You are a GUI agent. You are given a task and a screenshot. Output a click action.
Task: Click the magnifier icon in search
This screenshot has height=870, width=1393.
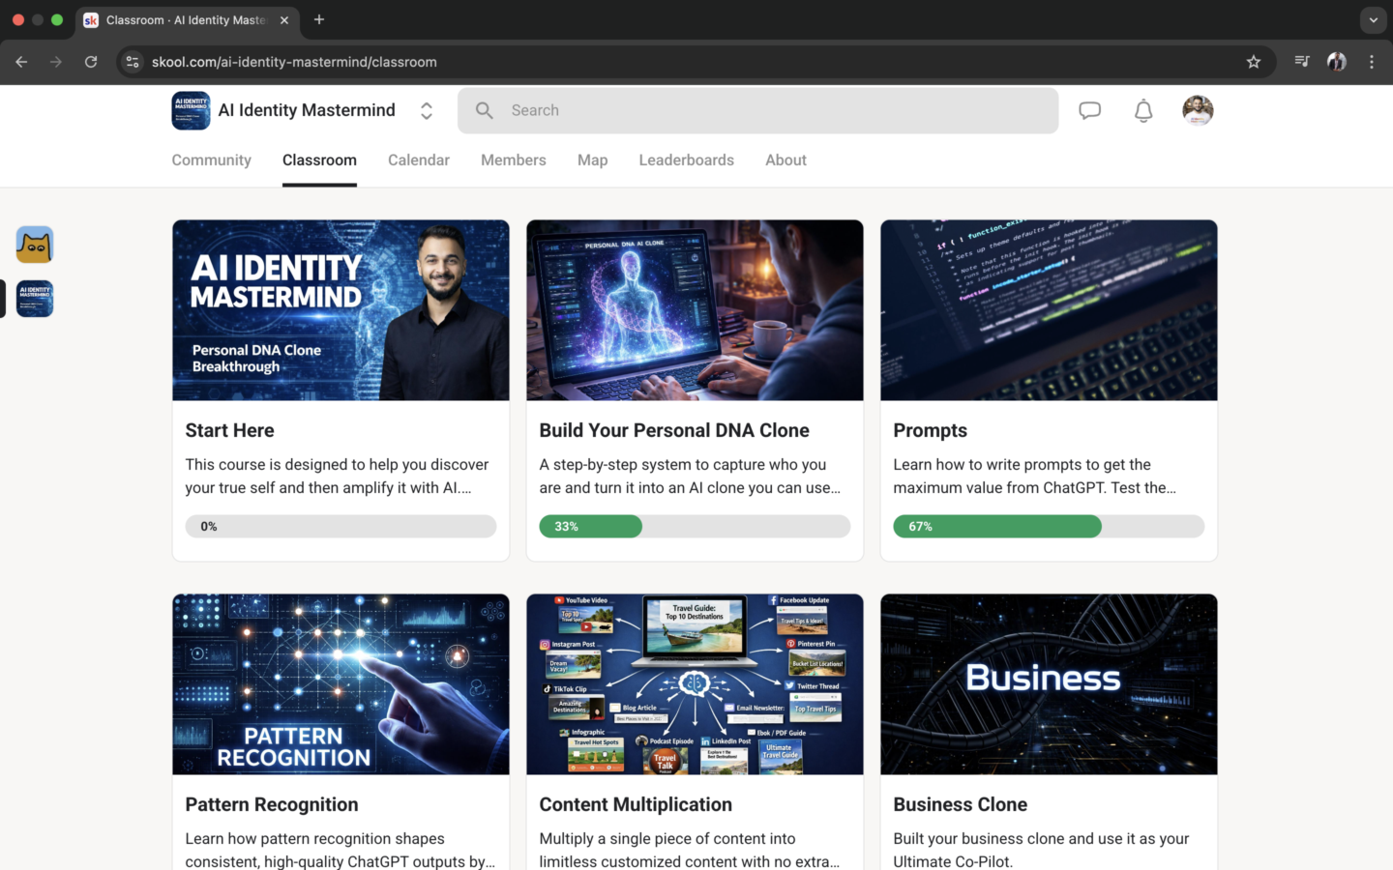click(485, 110)
